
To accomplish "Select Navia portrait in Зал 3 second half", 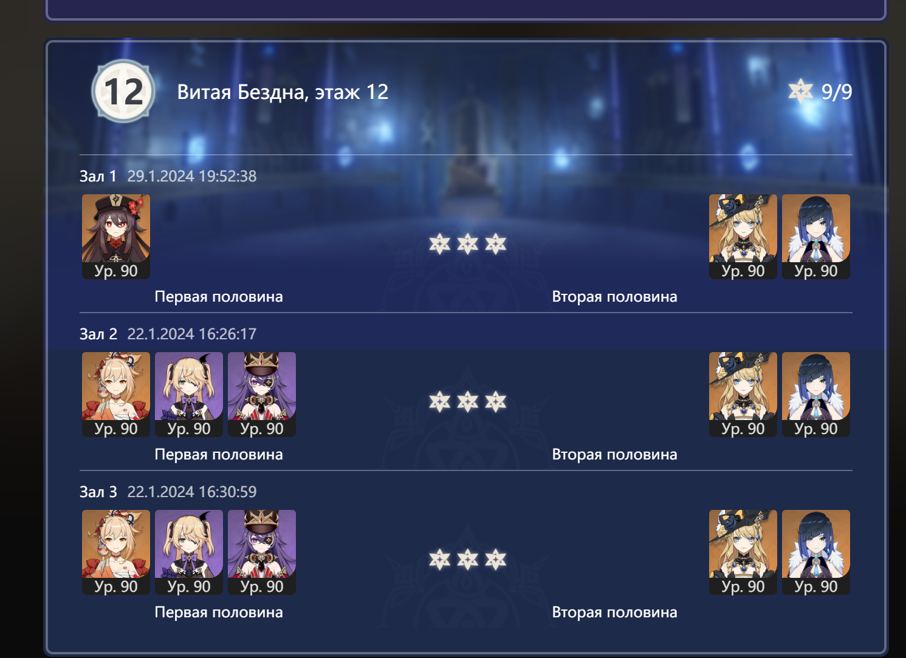I will click(x=743, y=552).
